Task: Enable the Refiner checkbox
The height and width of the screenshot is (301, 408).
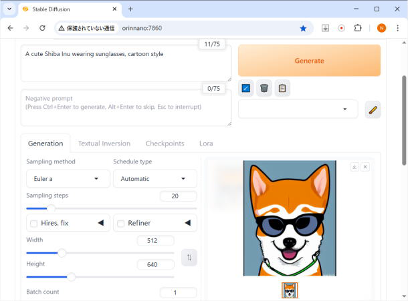Action: click(121, 224)
